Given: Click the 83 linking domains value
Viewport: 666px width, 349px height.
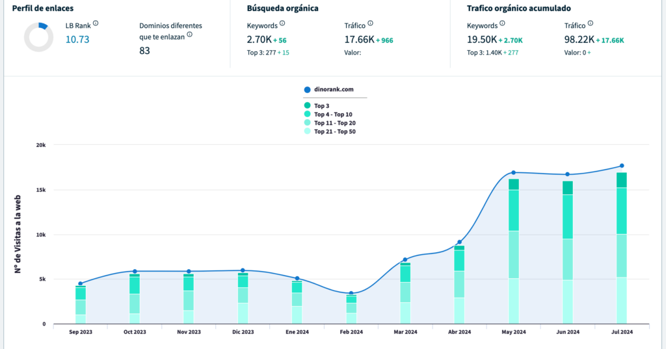Looking at the screenshot, I should 144,51.
